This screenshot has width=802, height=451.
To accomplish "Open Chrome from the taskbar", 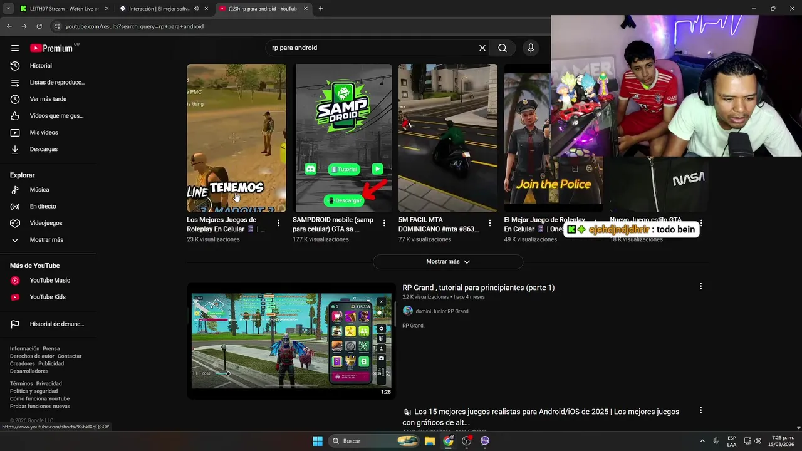I will tap(448, 441).
